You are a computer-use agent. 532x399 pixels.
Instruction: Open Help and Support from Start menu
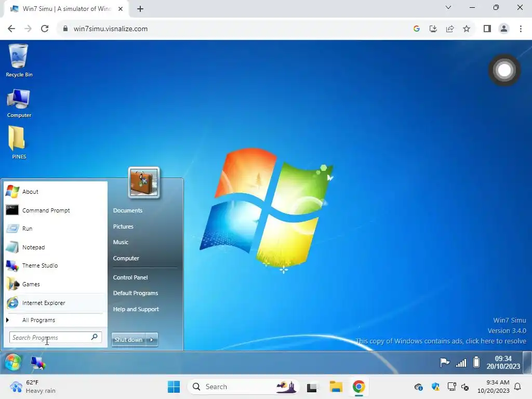click(x=136, y=309)
